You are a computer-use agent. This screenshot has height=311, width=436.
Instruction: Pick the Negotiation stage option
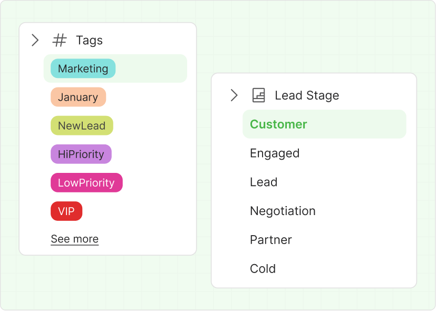click(x=283, y=211)
